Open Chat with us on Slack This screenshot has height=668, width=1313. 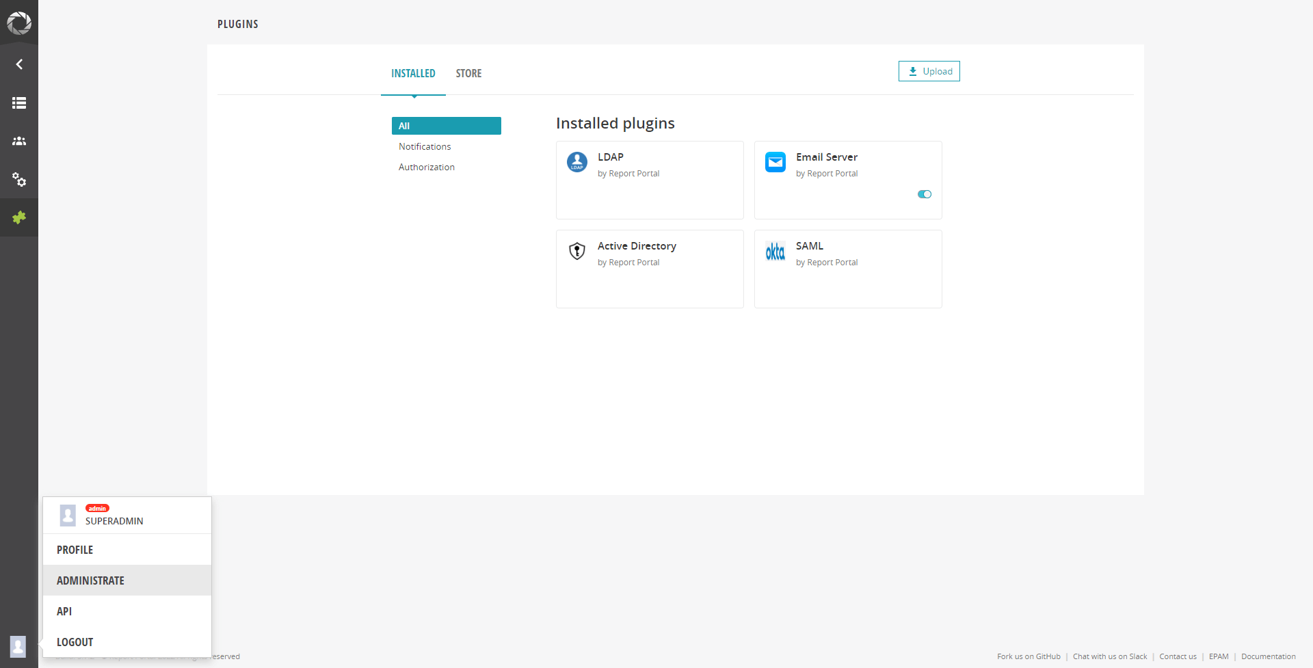1109,656
